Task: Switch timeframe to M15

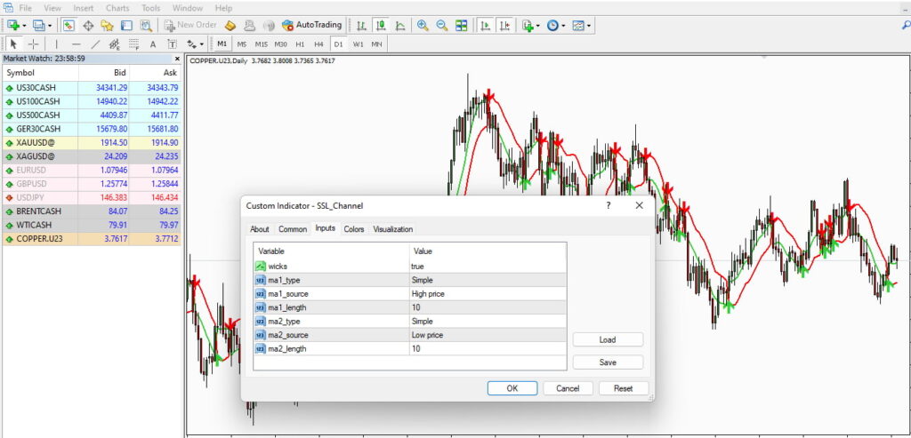Action: 262,44
